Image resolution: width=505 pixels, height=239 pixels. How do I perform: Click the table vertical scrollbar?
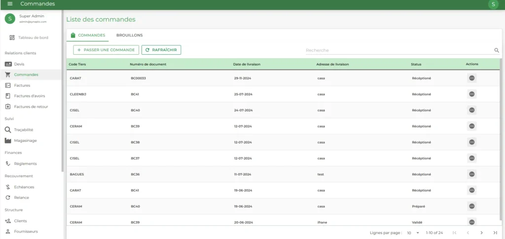(501, 139)
